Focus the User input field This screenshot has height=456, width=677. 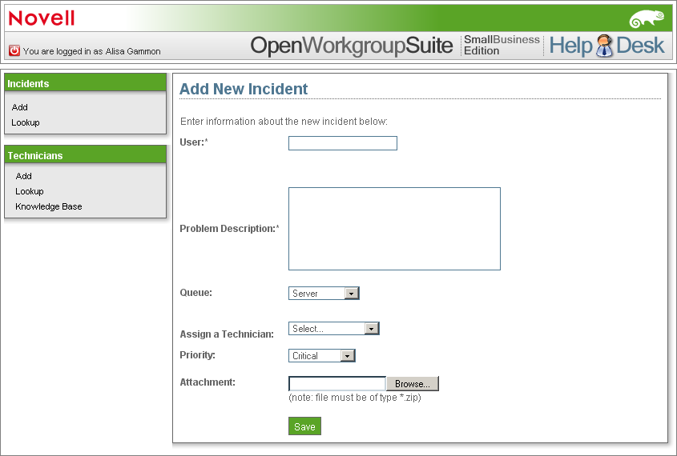point(342,143)
